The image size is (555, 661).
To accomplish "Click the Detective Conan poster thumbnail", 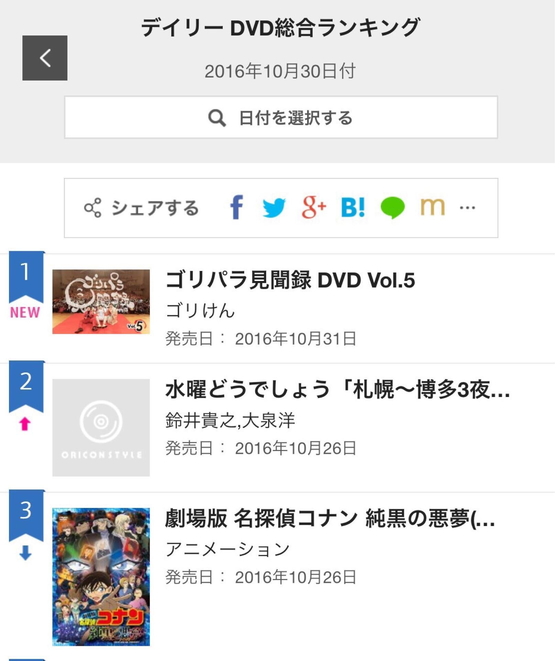I will tap(101, 577).
